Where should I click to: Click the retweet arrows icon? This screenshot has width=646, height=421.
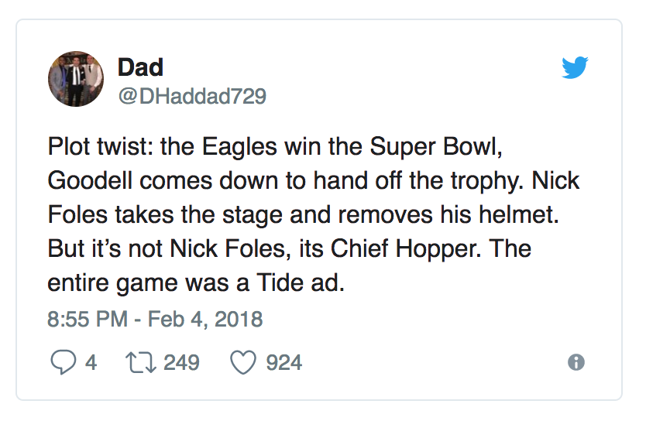pyautogui.click(x=141, y=362)
